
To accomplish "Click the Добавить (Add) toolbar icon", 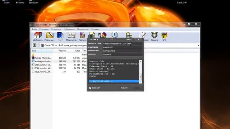I will [38, 37].
